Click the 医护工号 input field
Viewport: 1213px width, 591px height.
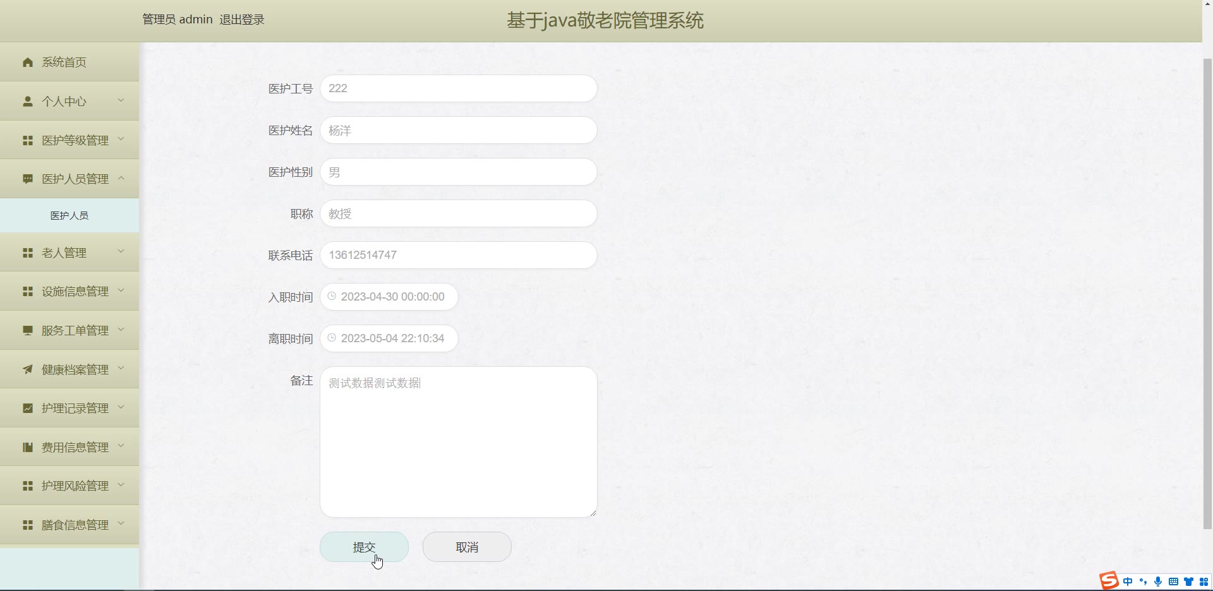[459, 88]
